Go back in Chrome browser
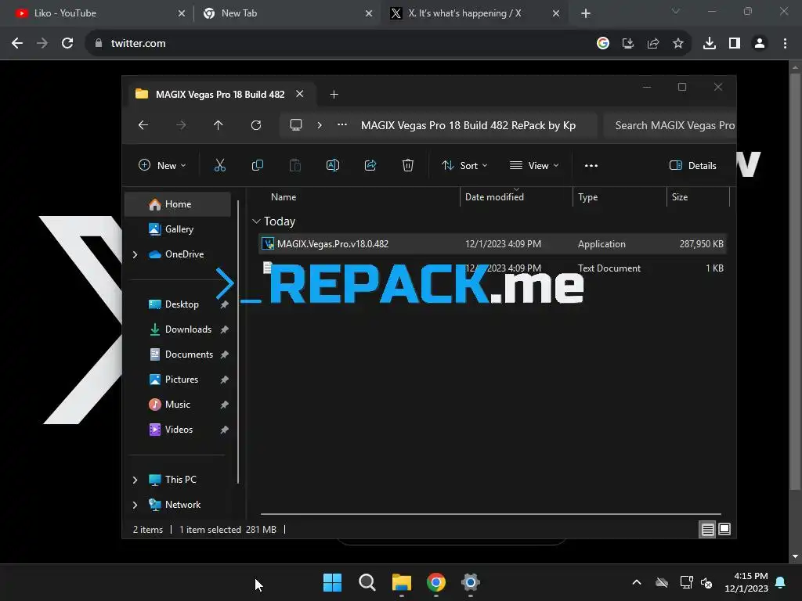Image resolution: width=802 pixels, height=601 pixels. pyautogui.click(x=17, y=44)
